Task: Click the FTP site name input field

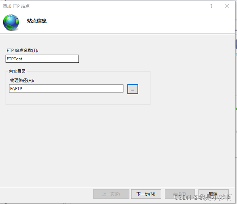Action: coord(42,59)
